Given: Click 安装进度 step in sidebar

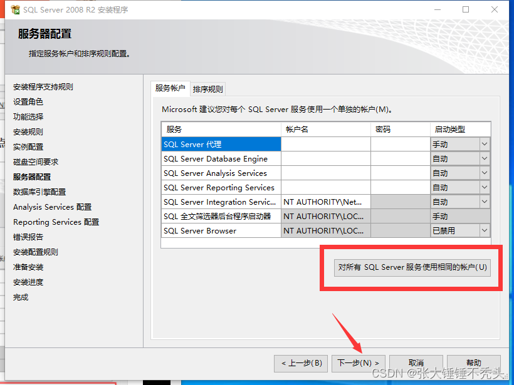Looking at the screenshot, I should coord(28,282).
